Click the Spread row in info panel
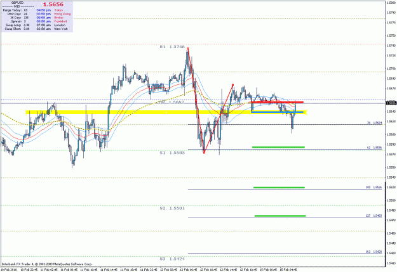Viewport: 397px width, 272px height. [18, 22]
